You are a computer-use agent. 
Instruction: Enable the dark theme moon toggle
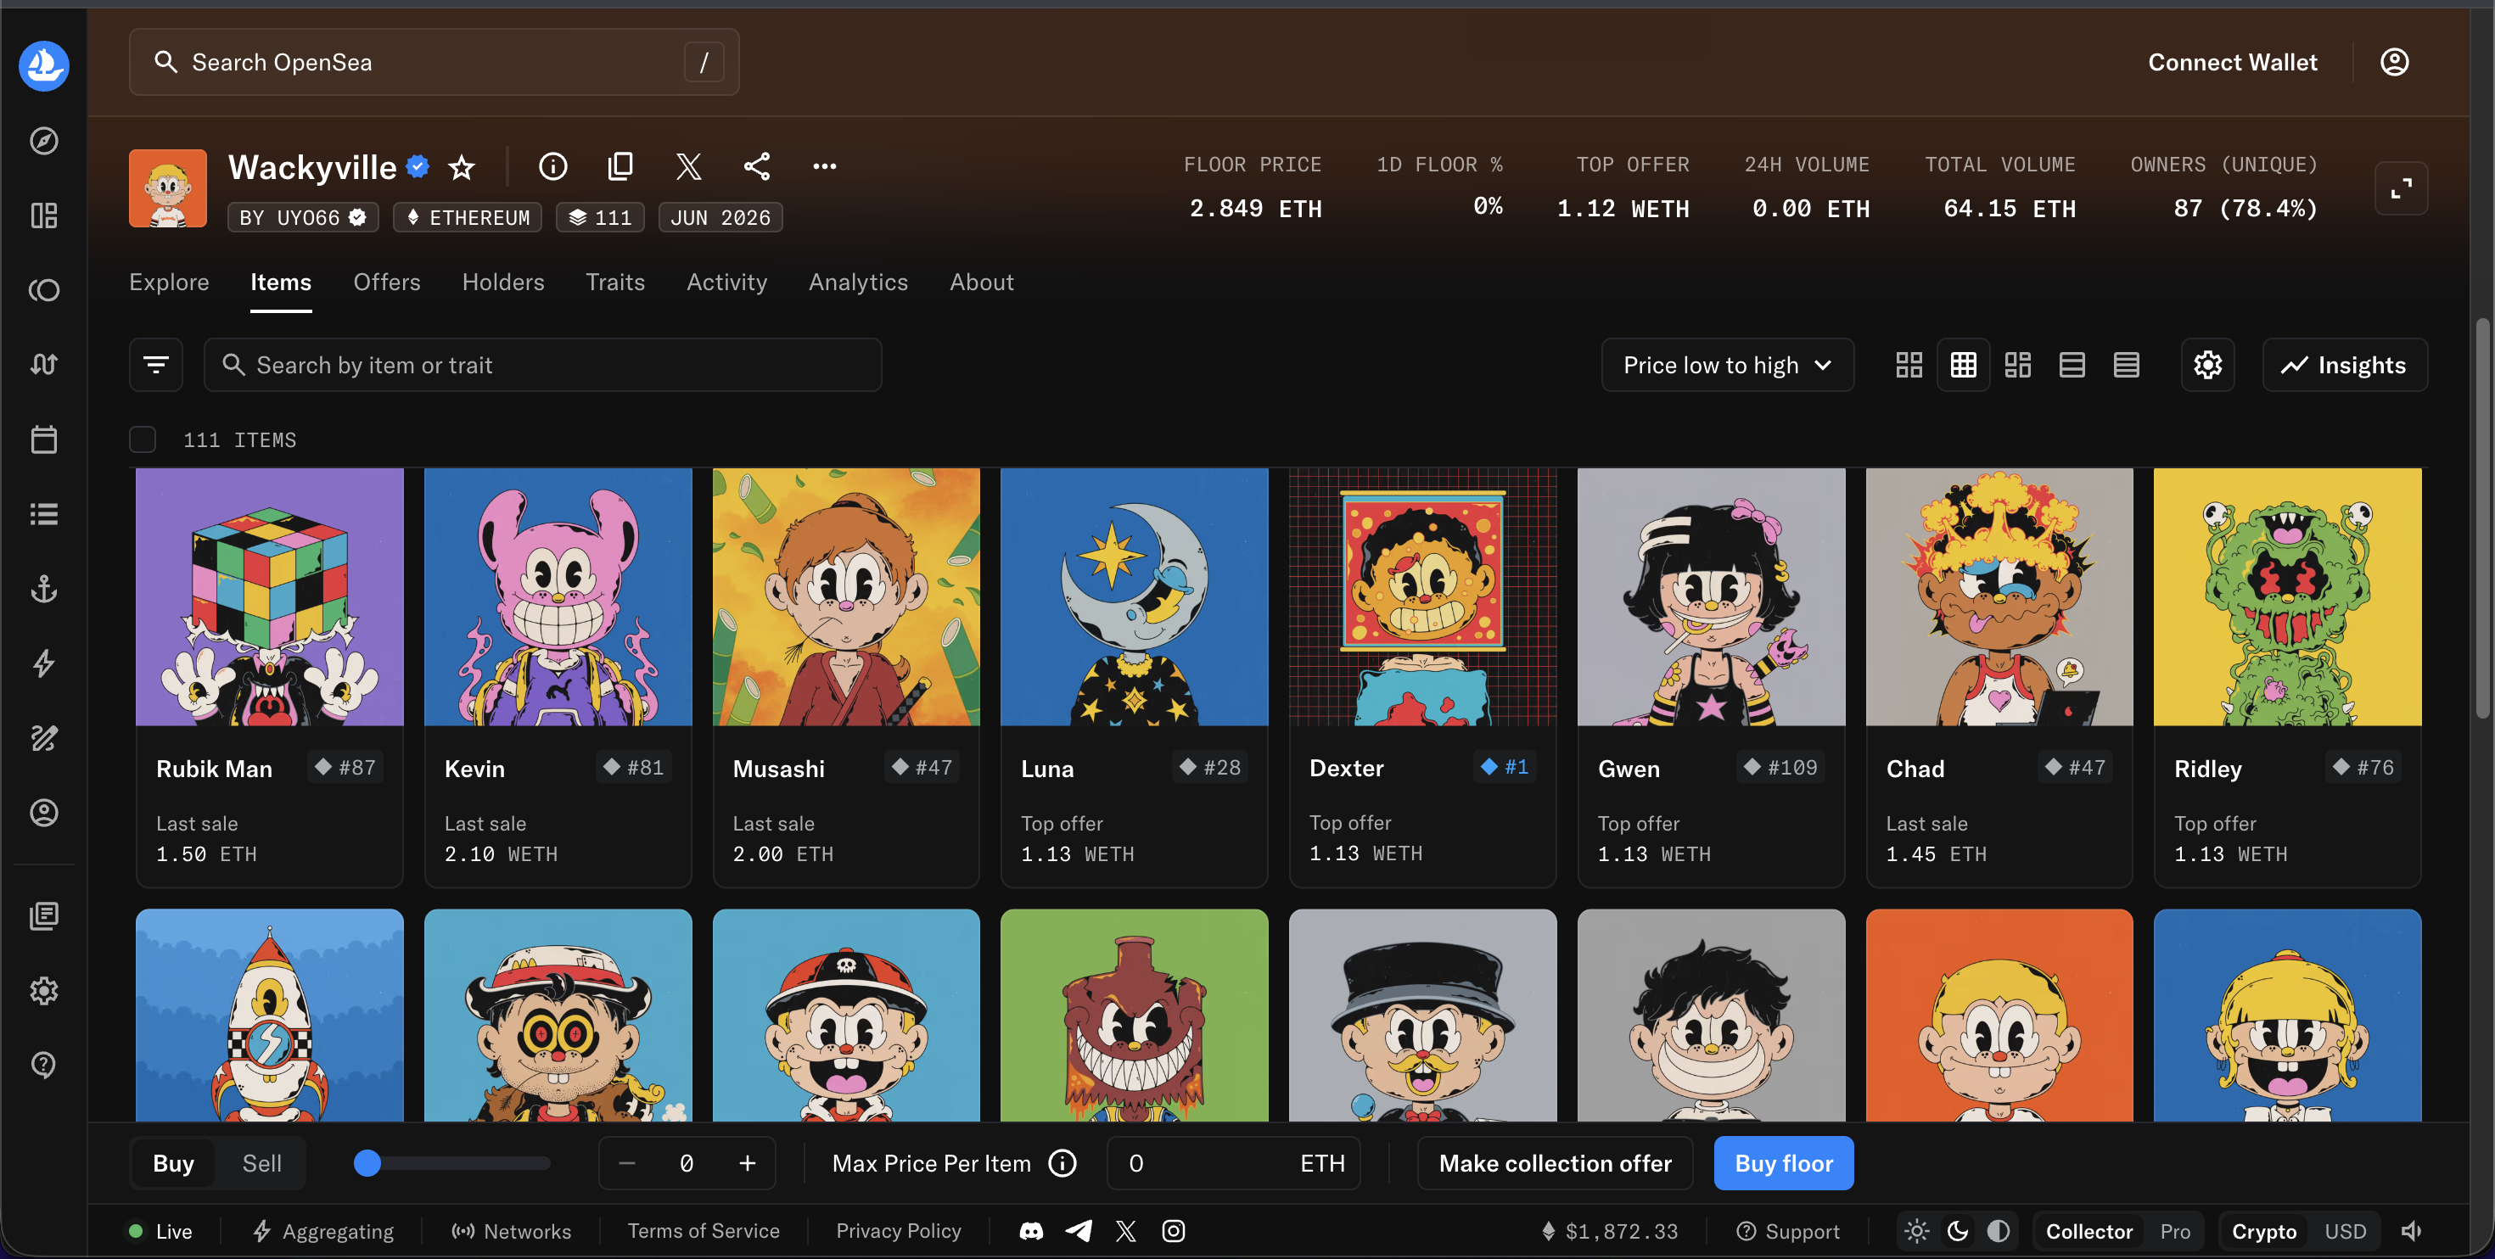click(x=1958, y=1231)
